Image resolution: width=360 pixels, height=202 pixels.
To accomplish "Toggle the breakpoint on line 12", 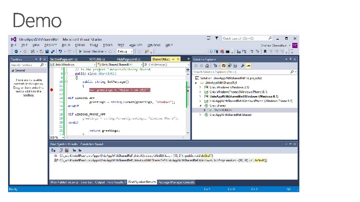I will click(51, 90).
